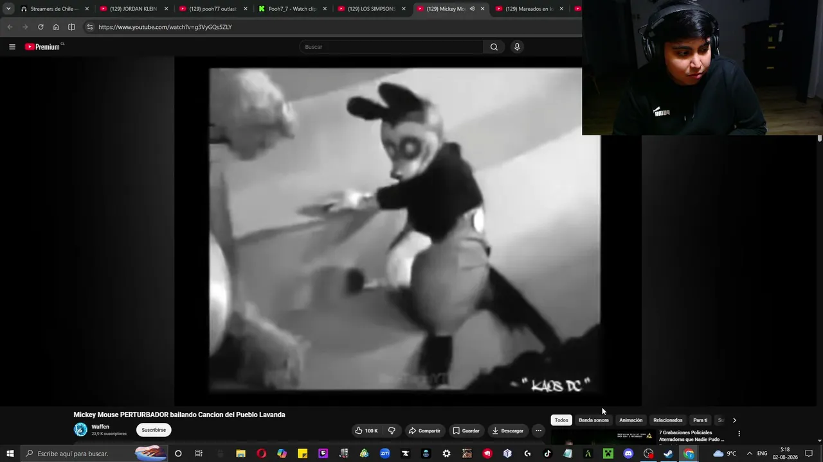Open the taskbar clock showing 5:18
This screenshot has width=823, height=462.
[785, 454]
